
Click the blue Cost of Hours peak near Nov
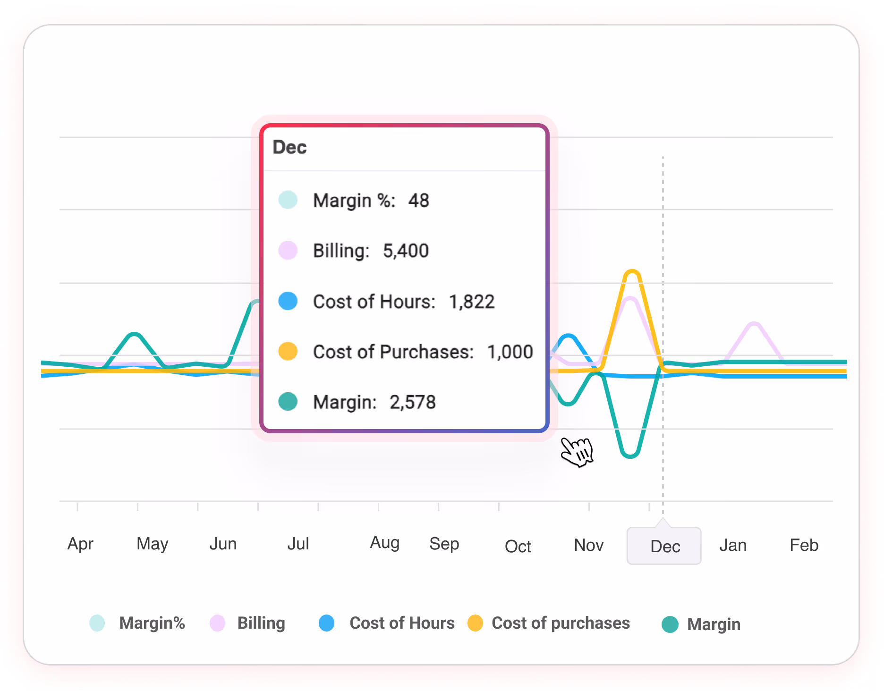569,336
